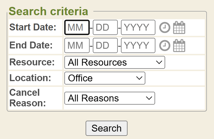This screenshot has height=139, width=214.
Task: Open the Start Date calendar picker
Action: 179,28
